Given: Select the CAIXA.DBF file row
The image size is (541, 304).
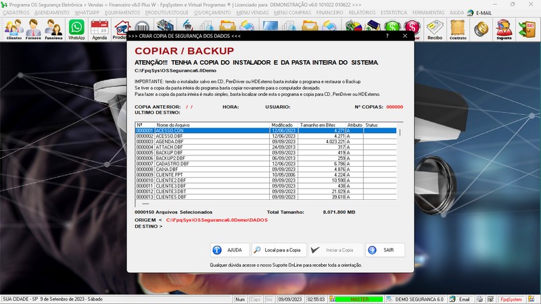Looking at the screenshot, I should 266,170.
